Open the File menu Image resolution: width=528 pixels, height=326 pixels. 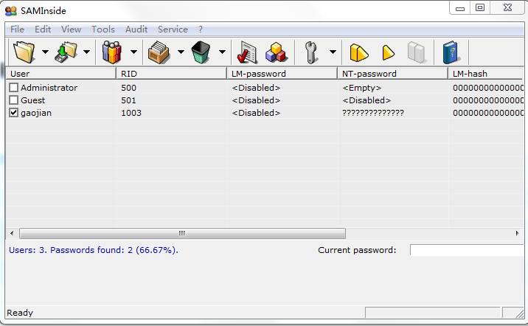17,30
